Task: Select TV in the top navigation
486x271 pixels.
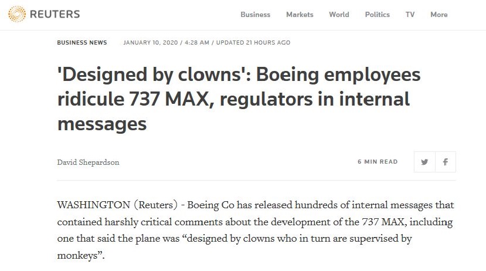Action: [410, 15]
